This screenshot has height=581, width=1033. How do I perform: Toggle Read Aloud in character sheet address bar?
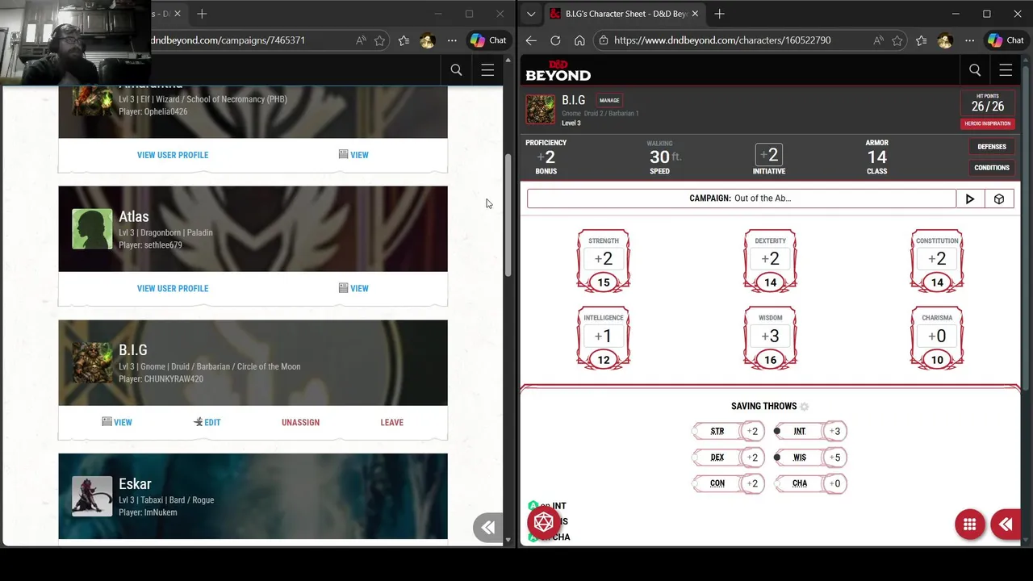click(x=877, y=40)
